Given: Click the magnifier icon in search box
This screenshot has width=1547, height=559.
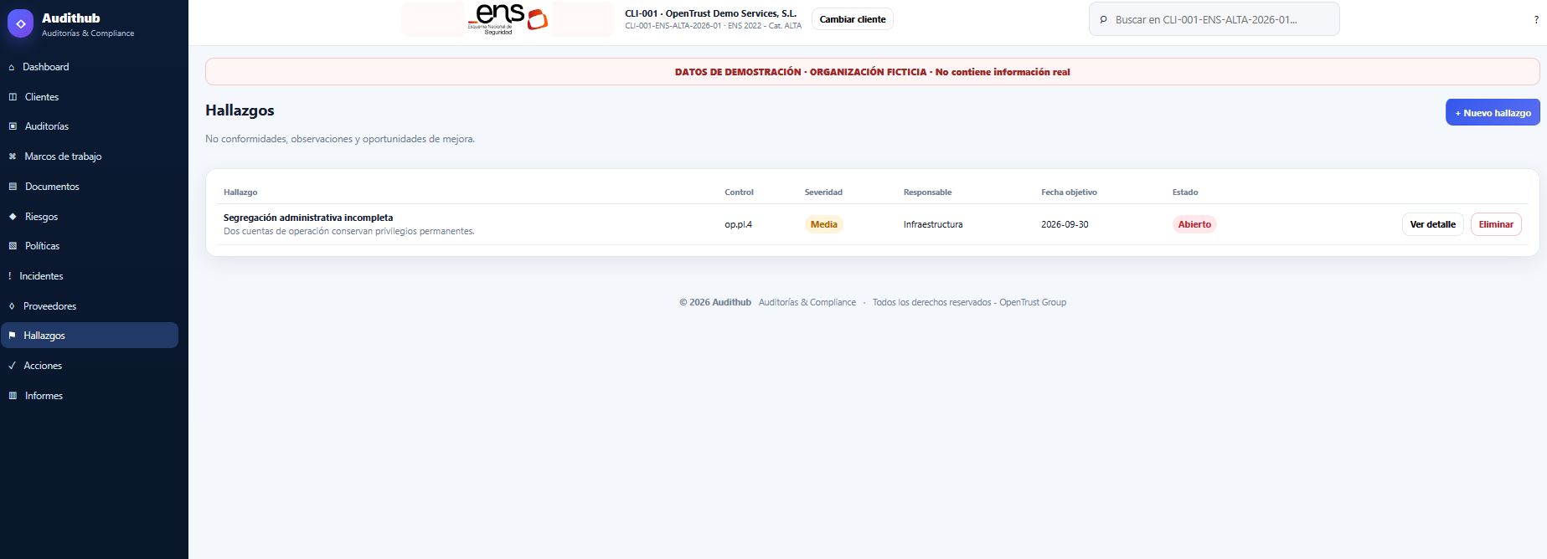Looking at the screenshot, I should pyautogui.click(x=1103, y=19).
